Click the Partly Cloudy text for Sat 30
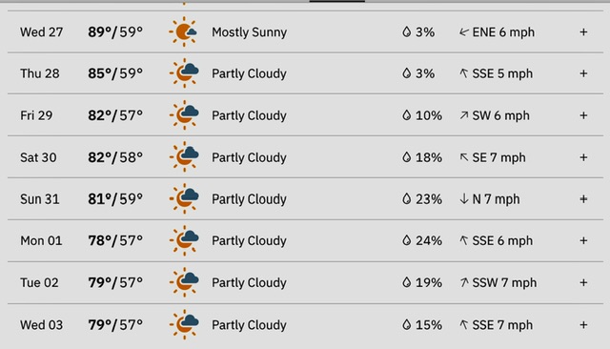Screen dimensions: 610x349 pos(249,157)
